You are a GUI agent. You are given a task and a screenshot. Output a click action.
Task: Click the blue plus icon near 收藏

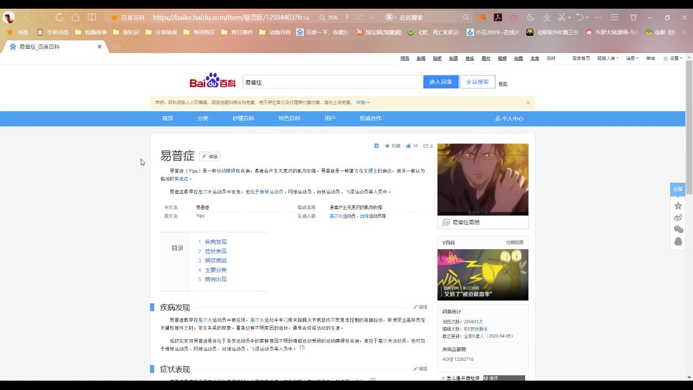376,146
